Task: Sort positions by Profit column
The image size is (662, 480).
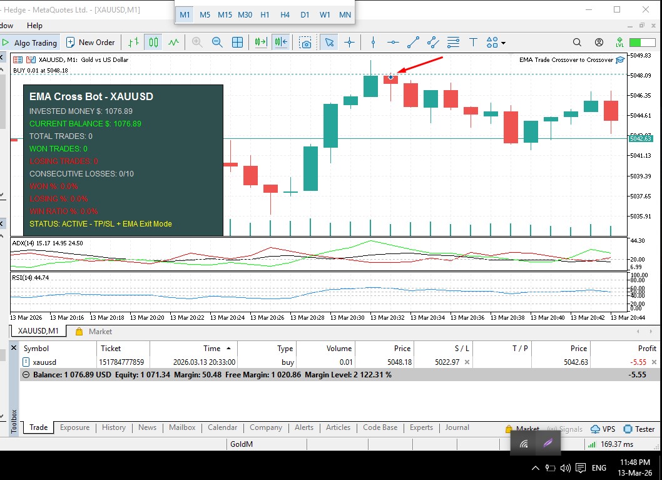Action: (x=625, y=349)
